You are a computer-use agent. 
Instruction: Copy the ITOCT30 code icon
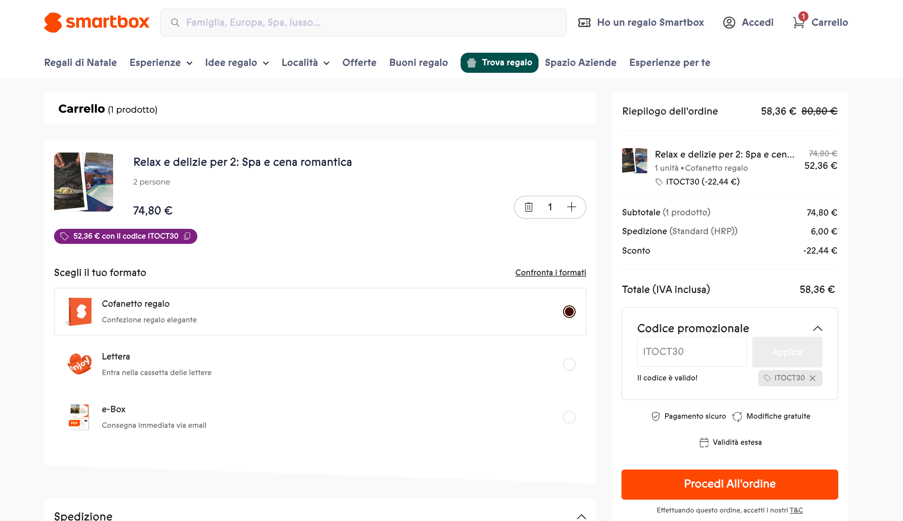pos(187,236)
